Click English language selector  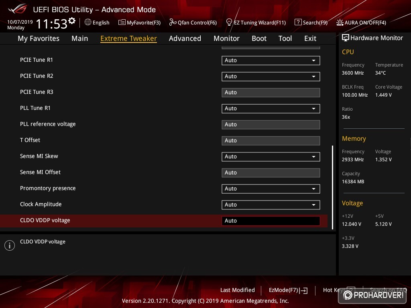click(x=101, y=22)
